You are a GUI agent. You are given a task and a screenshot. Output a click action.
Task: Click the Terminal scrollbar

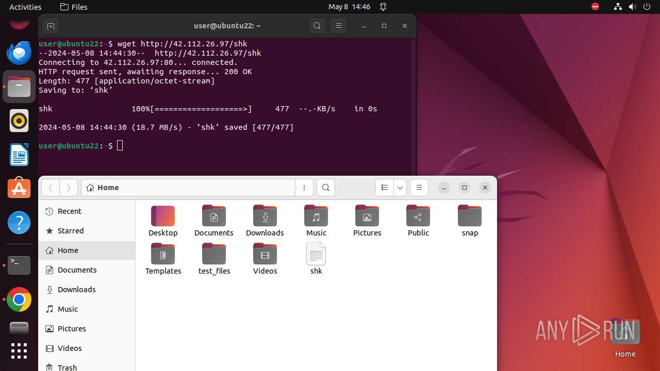click(x=414, y=108)
